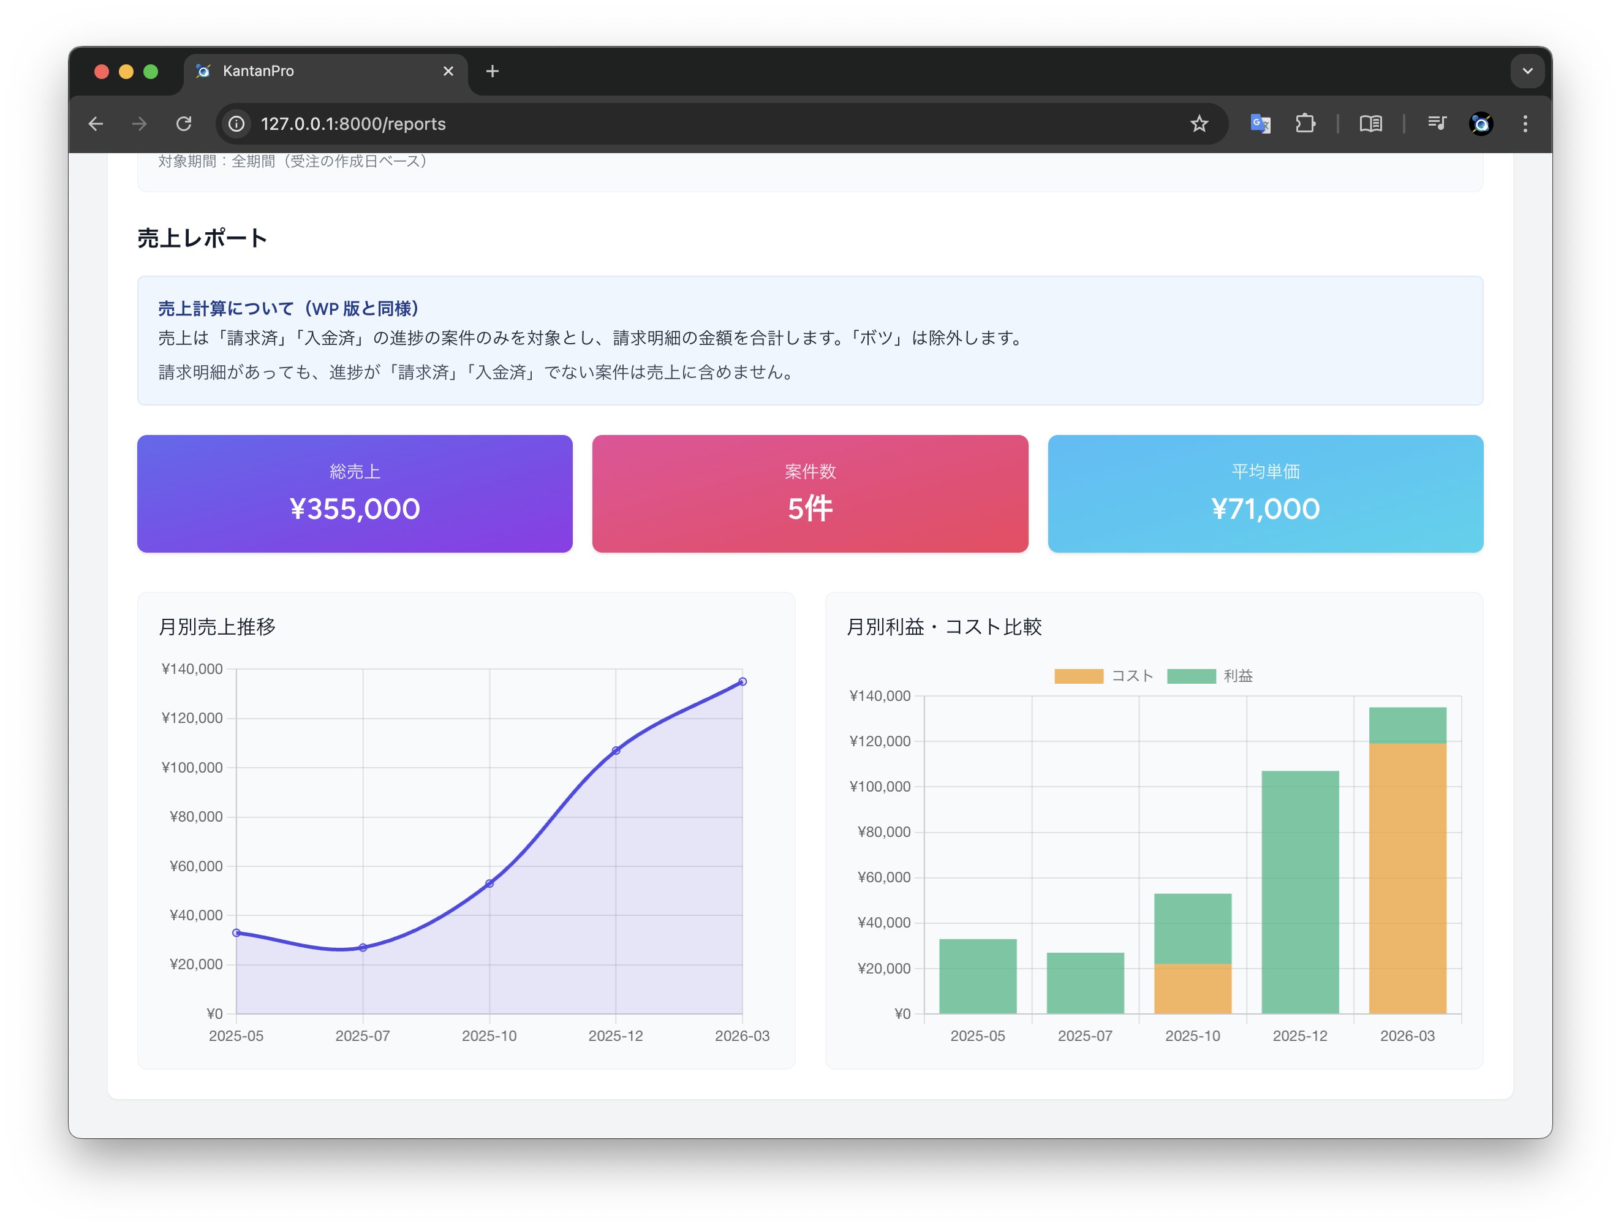This screenshot has width=1621, height=1229.
Task: Click the browser back arrow
Action: coord(96,124)
